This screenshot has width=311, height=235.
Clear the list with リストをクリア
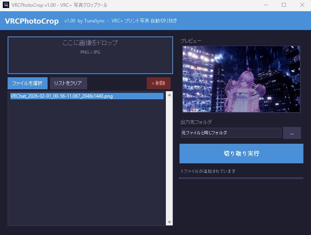click(x=68, y=83)
